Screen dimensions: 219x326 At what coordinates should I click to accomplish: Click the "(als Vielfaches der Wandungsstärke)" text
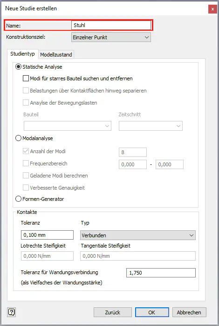click(x=62, y=283)
